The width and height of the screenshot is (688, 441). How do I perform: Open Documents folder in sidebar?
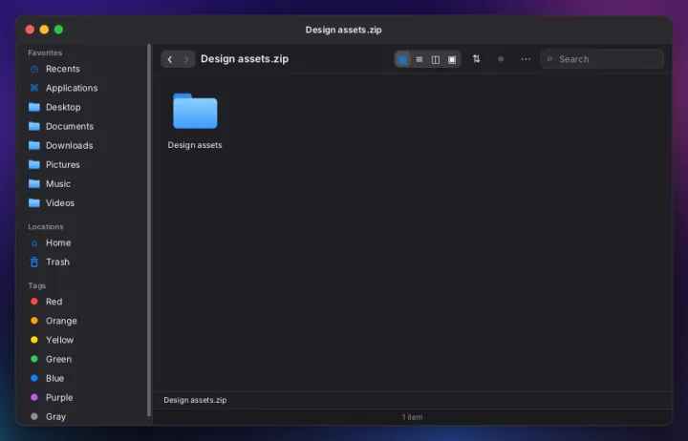point(85,127)
